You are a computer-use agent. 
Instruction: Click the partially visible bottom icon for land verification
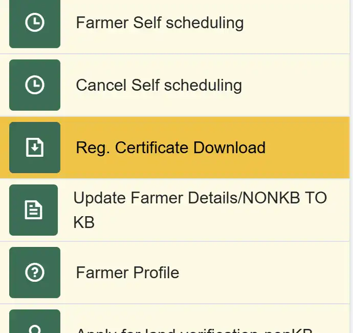pyautogui.click(x=35, y=321)
